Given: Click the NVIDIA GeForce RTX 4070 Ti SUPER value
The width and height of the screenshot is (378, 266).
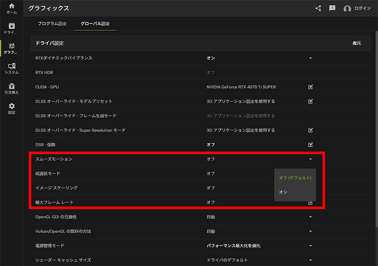Looking at the screenshot, I should (x=241, y=87).
